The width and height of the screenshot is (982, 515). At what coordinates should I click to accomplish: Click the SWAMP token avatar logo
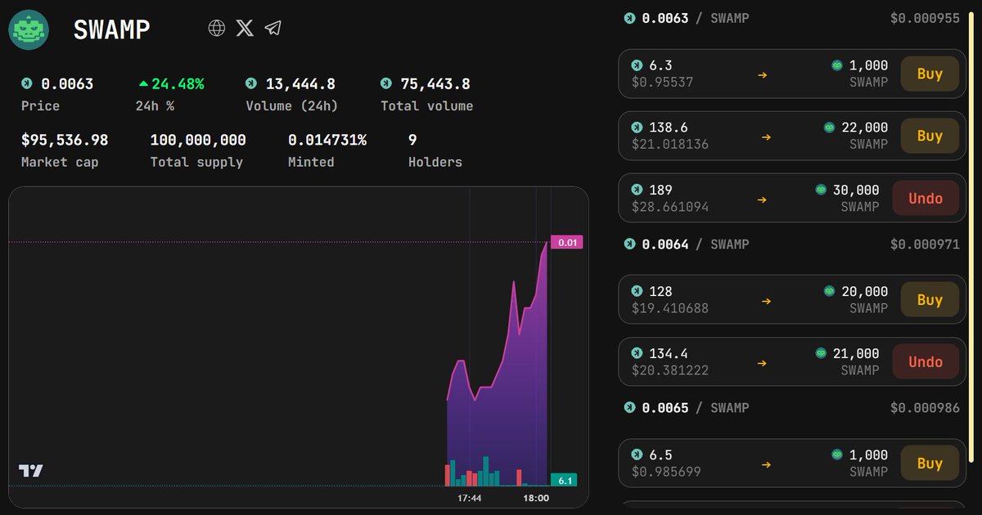coord(29,29)
